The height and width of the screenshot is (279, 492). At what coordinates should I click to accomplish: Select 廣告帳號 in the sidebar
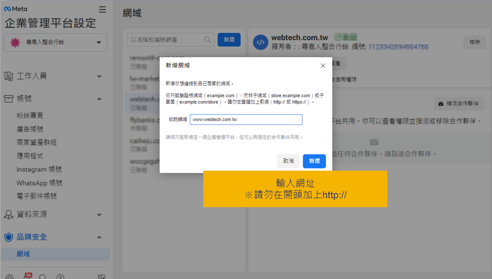point(30,129)
